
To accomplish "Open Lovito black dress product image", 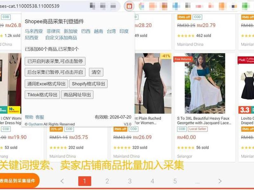I will tap(246, 83).
